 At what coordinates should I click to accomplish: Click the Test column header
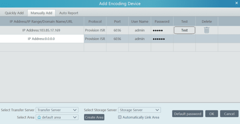pos(184,22)
